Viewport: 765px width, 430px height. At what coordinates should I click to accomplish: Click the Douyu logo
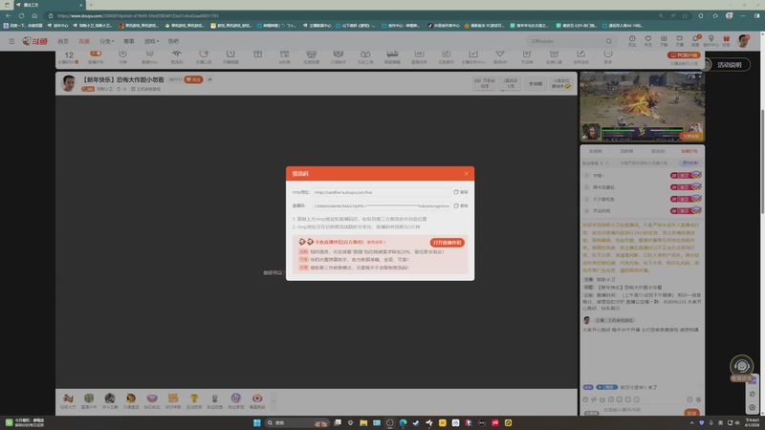click(x=34, y=41)
